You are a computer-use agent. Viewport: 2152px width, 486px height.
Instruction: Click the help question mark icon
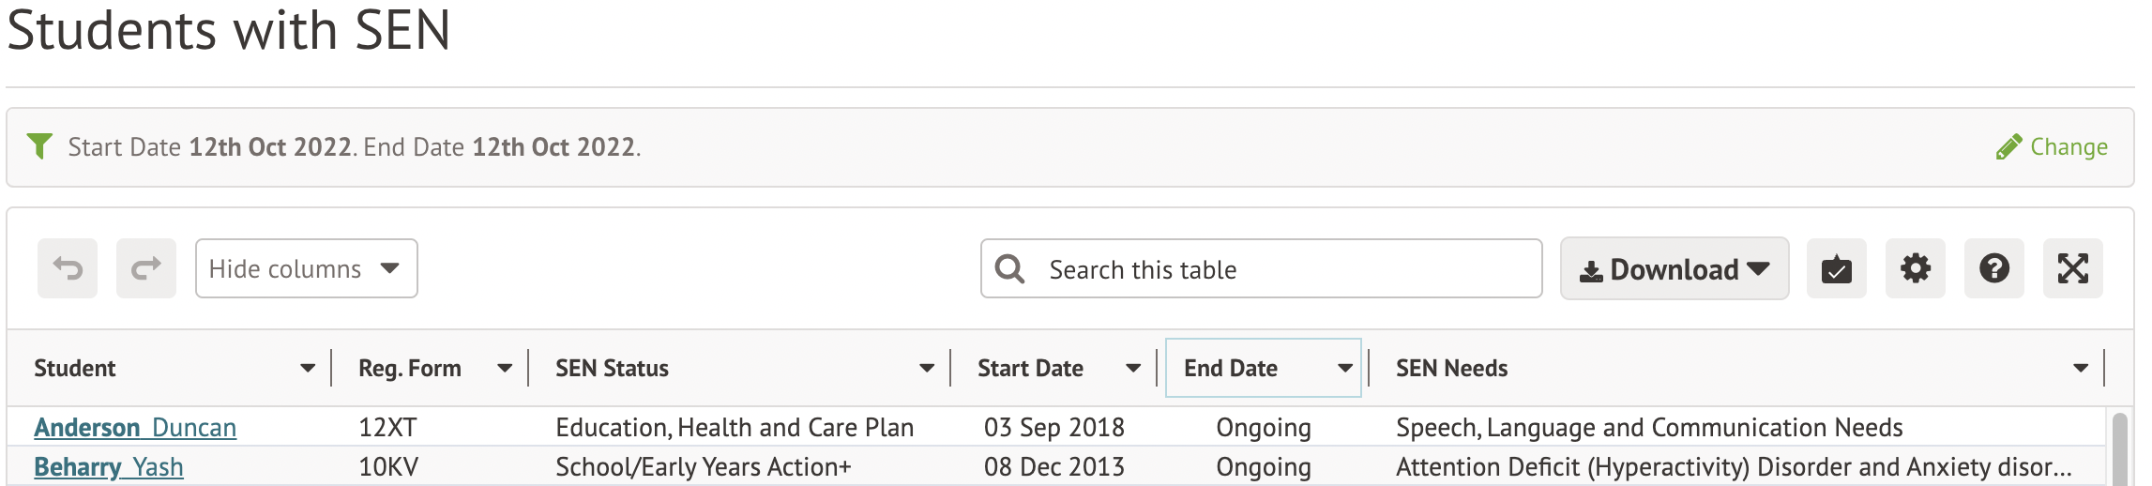point(1993,269)
